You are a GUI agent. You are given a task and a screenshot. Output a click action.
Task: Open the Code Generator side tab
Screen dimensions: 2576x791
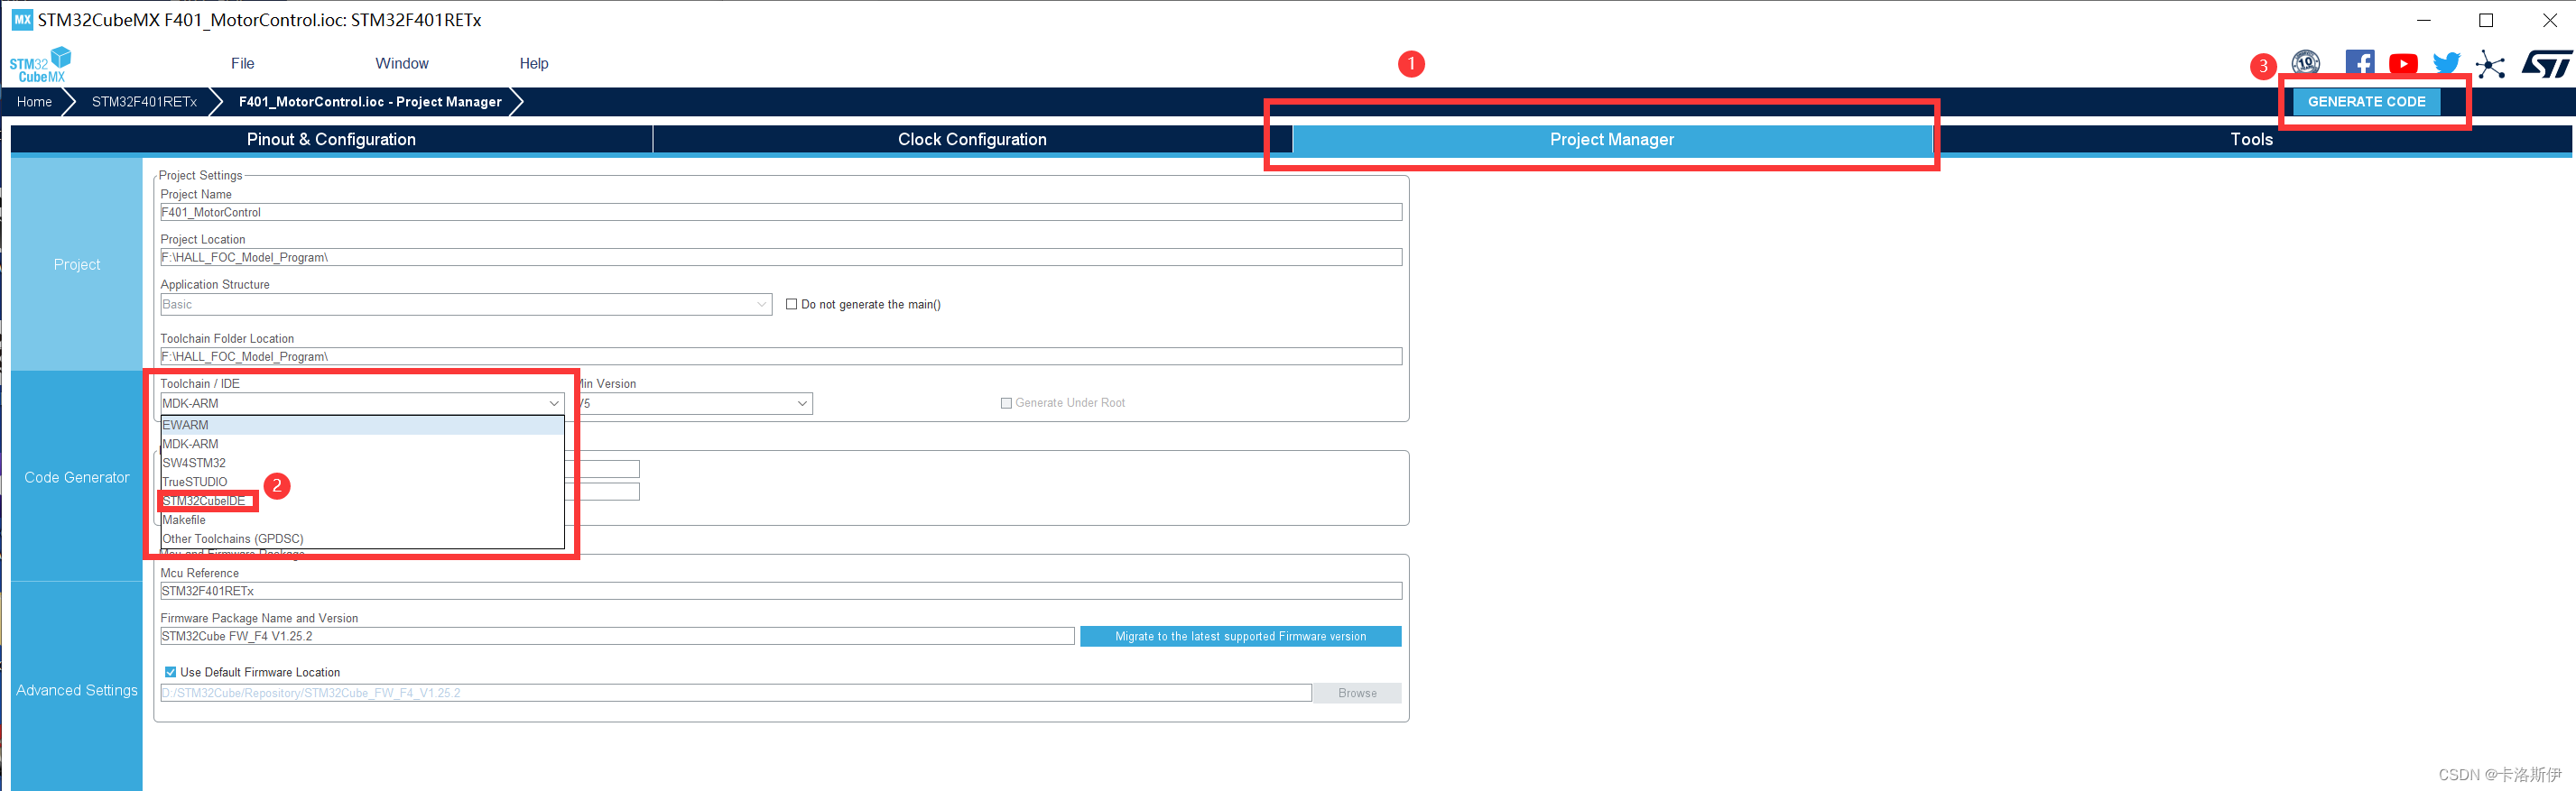click(77, 477)
